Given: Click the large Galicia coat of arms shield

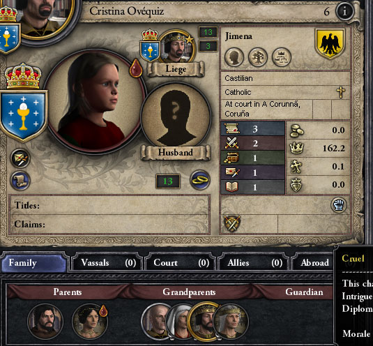Looking at the screenshot, I should coord(23,115).
